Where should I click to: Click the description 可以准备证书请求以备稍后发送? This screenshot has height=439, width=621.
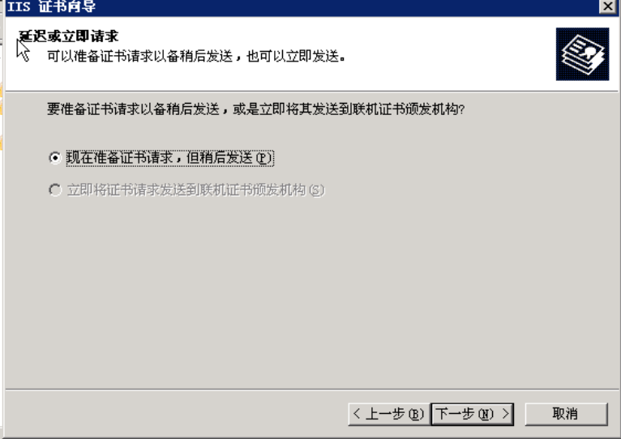(139, 56)
